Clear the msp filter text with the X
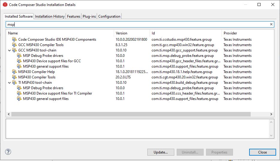This screenshot has height=161, width=280. [x=271, y=24]
